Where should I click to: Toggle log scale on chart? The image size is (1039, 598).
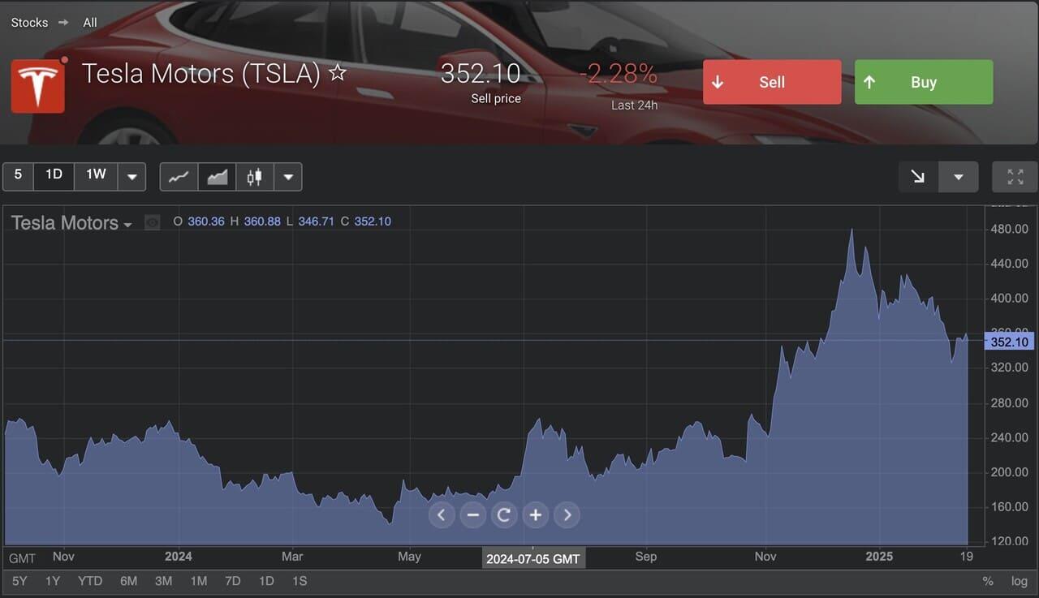coord(1019,581)
